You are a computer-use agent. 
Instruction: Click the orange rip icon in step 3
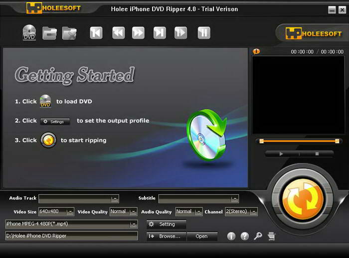(48, 140)
